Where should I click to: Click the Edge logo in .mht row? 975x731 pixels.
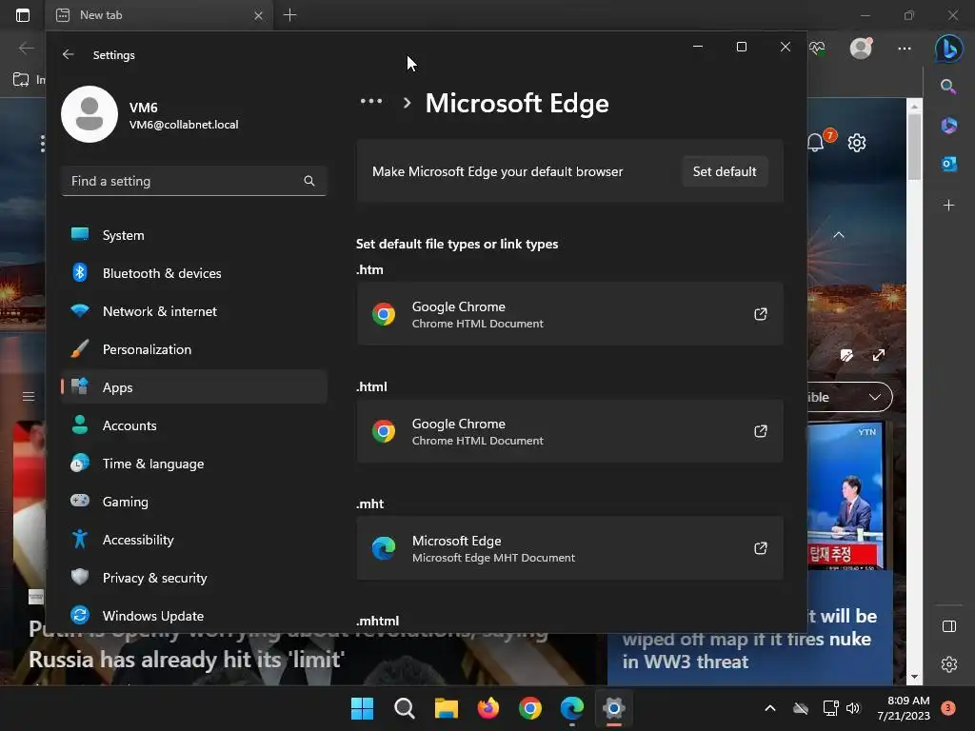384,548
